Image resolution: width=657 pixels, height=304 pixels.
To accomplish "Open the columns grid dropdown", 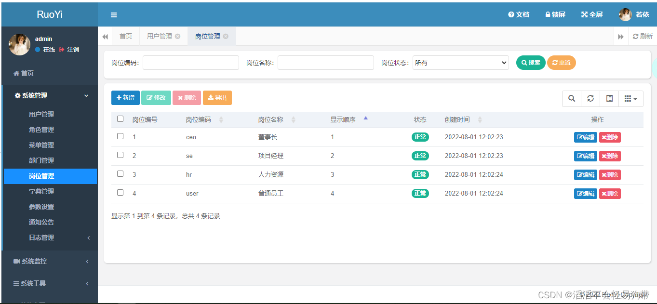I will tap(631, 98).
